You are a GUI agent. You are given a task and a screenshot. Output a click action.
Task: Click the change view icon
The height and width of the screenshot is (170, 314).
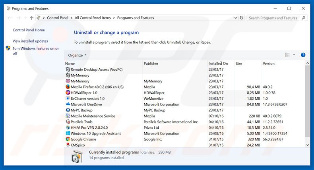click(x=287, y=55)
